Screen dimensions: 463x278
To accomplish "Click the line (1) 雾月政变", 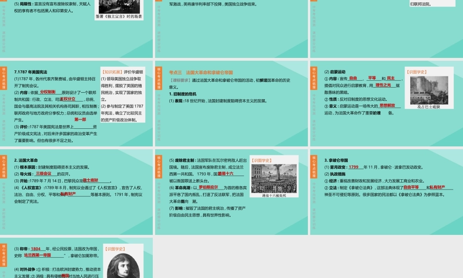I will pyautogui.click(x=374, y=167).
